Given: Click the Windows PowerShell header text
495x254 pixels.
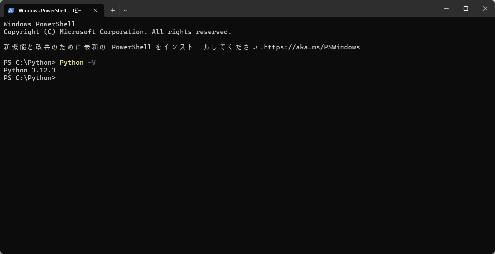Looking at the screenshot, I should point(39,24).
